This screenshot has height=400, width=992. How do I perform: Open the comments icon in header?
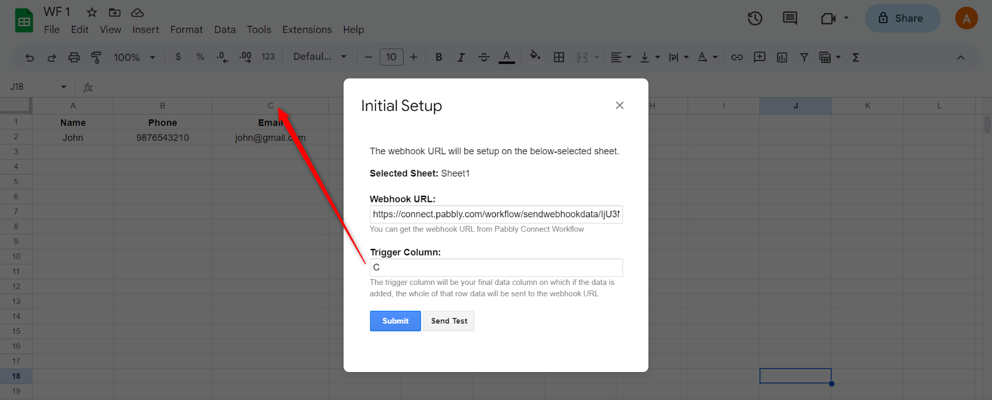coord(790,19)
